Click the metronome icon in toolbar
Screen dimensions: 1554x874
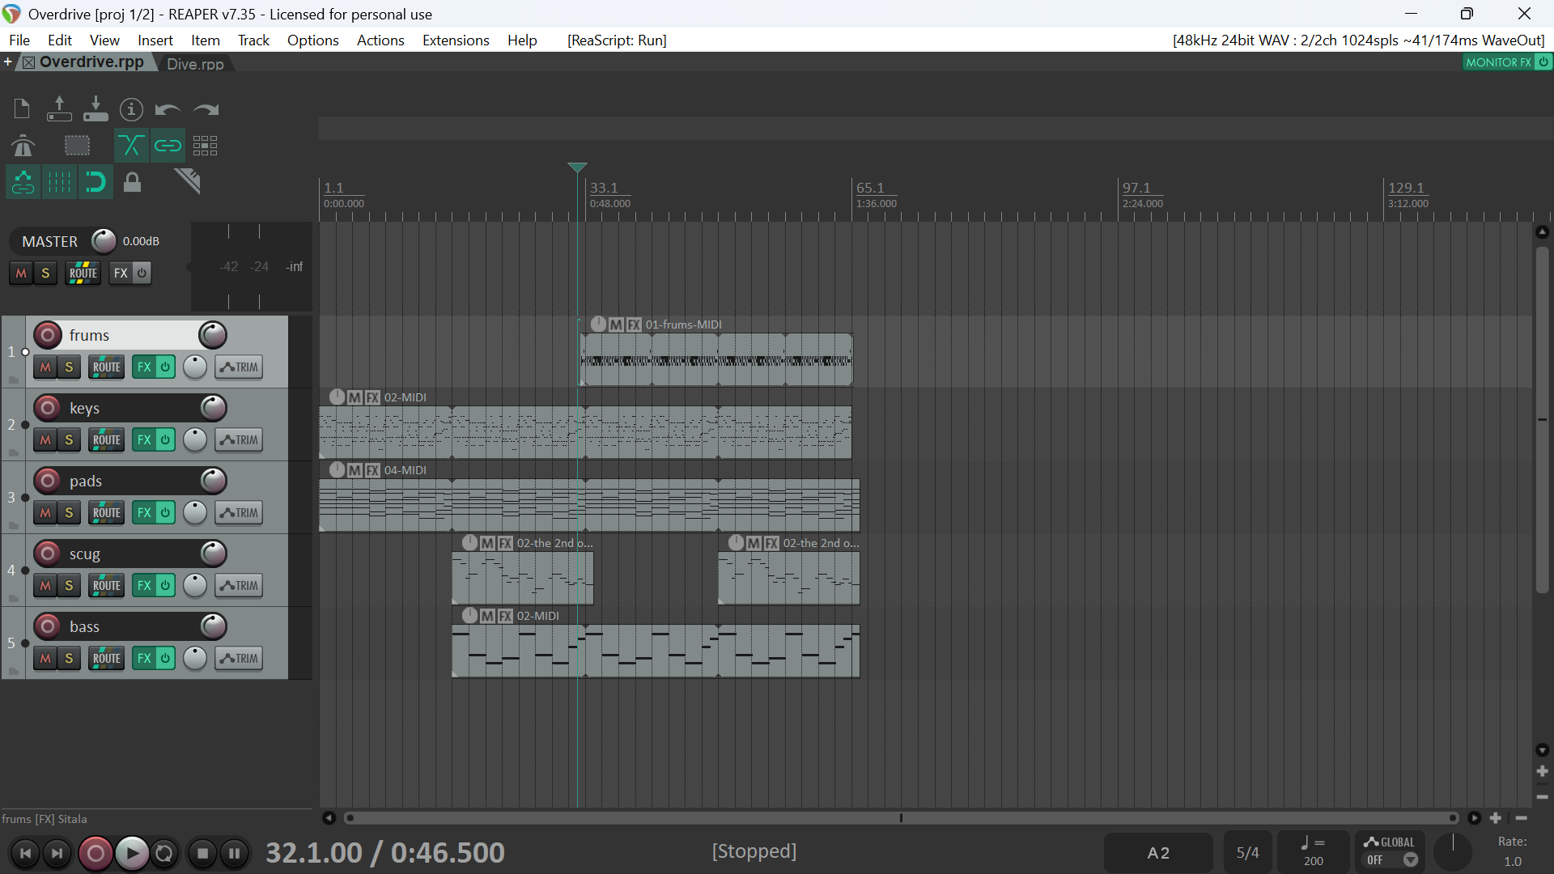23,146
